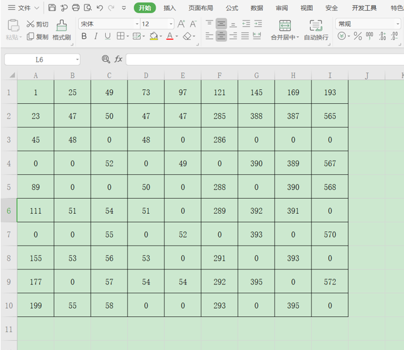The image size is (404, 350).
Task: Increase font size with larger A icon
Action: point(181,24)
